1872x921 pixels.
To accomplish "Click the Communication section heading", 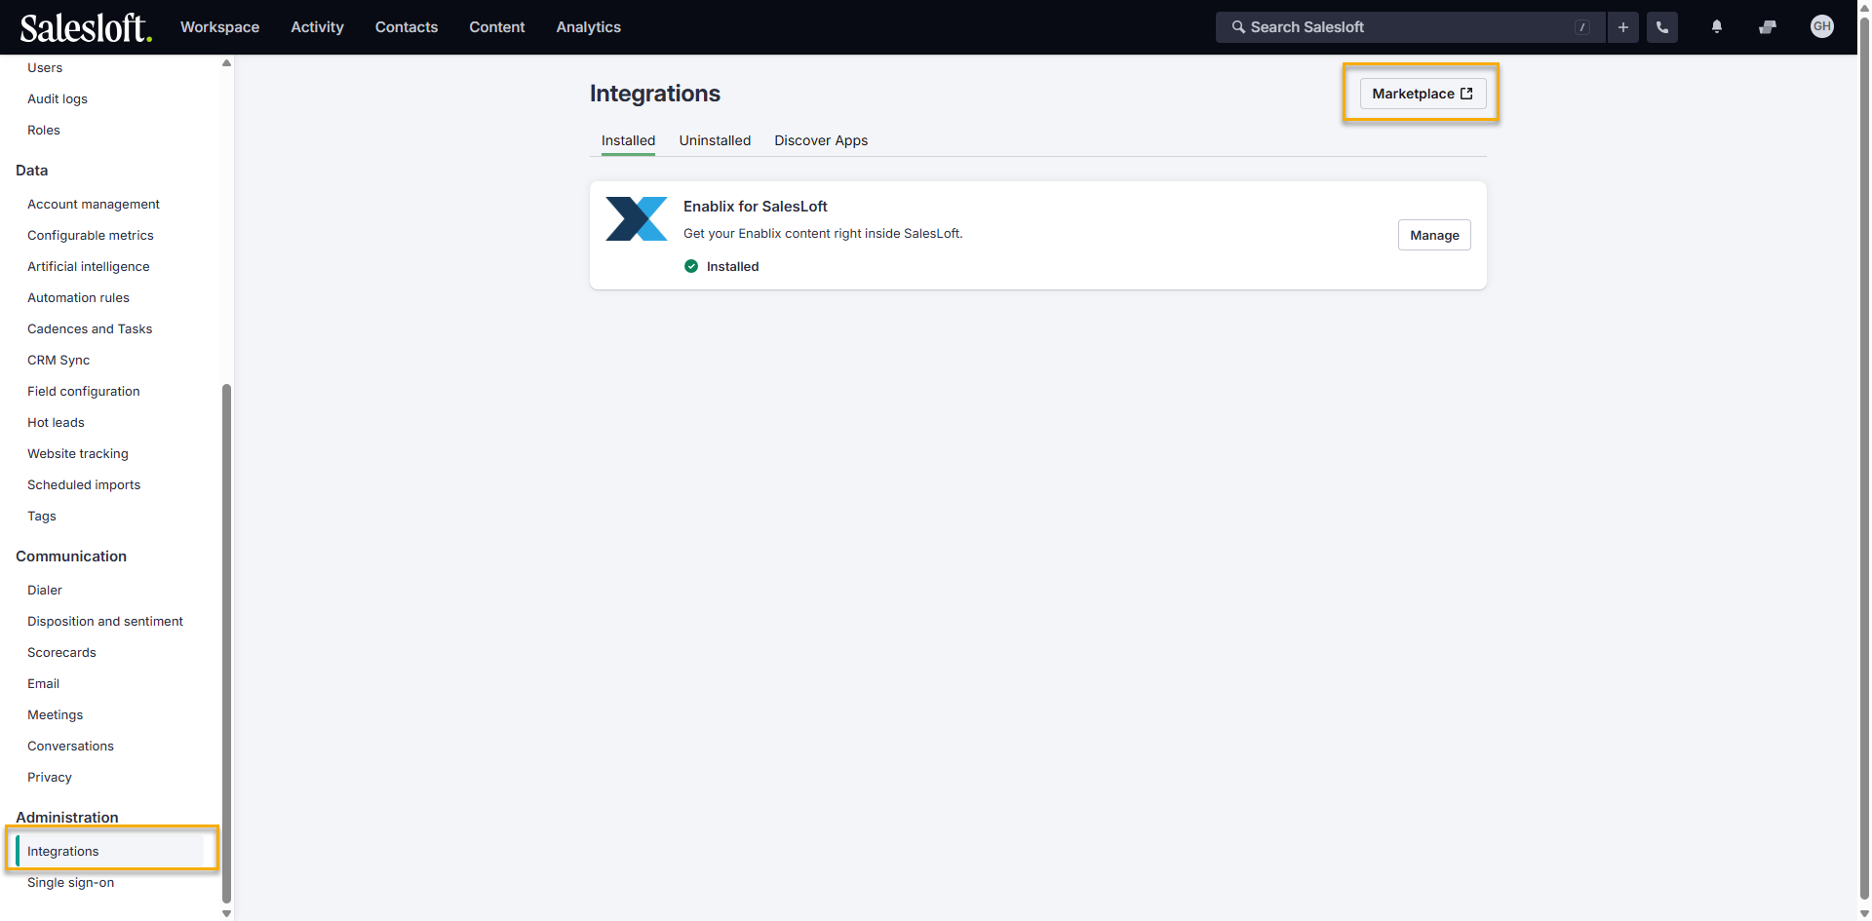I will (71, 556).
